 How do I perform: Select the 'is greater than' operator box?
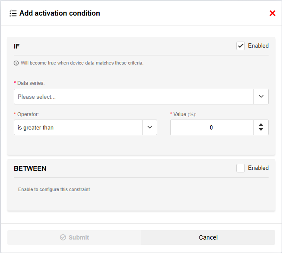click(78, 127)
